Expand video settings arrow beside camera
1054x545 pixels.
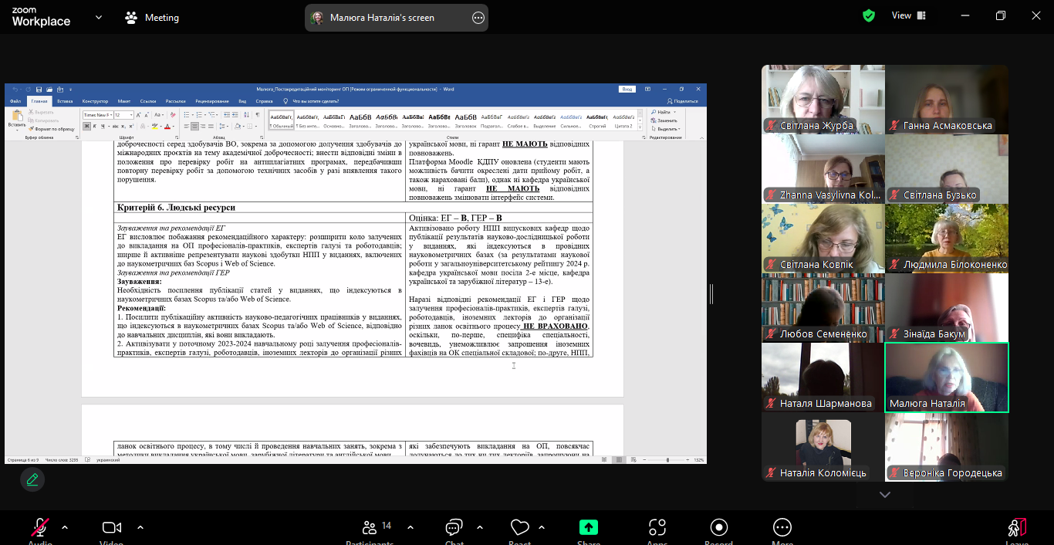tap(140, 528)
